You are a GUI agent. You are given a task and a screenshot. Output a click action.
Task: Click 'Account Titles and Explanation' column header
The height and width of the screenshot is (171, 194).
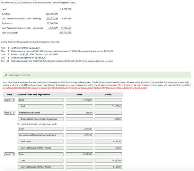pos(34,95)
